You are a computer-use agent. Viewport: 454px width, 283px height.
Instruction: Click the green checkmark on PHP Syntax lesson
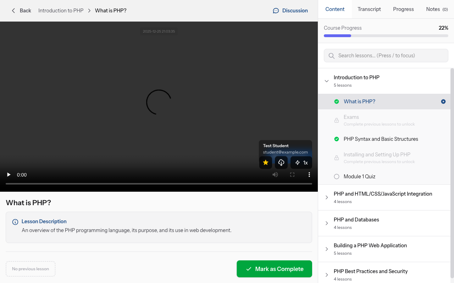(x=336, y=139)
